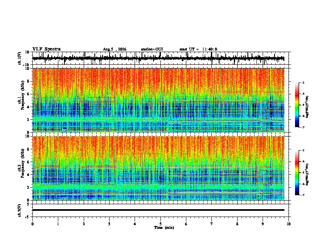This screenshot has width=325, height=251.
Task: Click the 'start UT = 11:40:0' label
Action: (x=198, y=49)
